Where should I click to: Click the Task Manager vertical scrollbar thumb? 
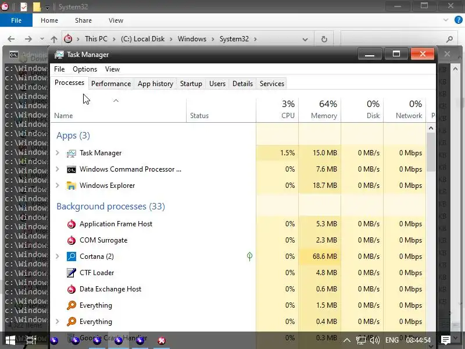[431, 152]
